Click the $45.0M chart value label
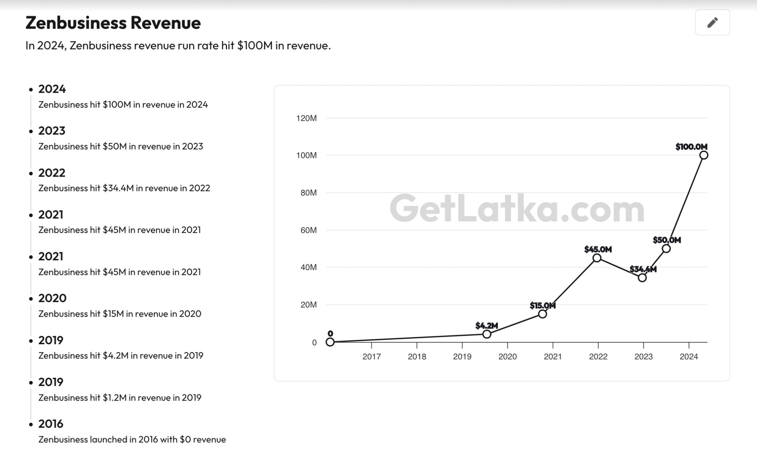This screenshot has width=757, height=458. (x=598, y=250)
